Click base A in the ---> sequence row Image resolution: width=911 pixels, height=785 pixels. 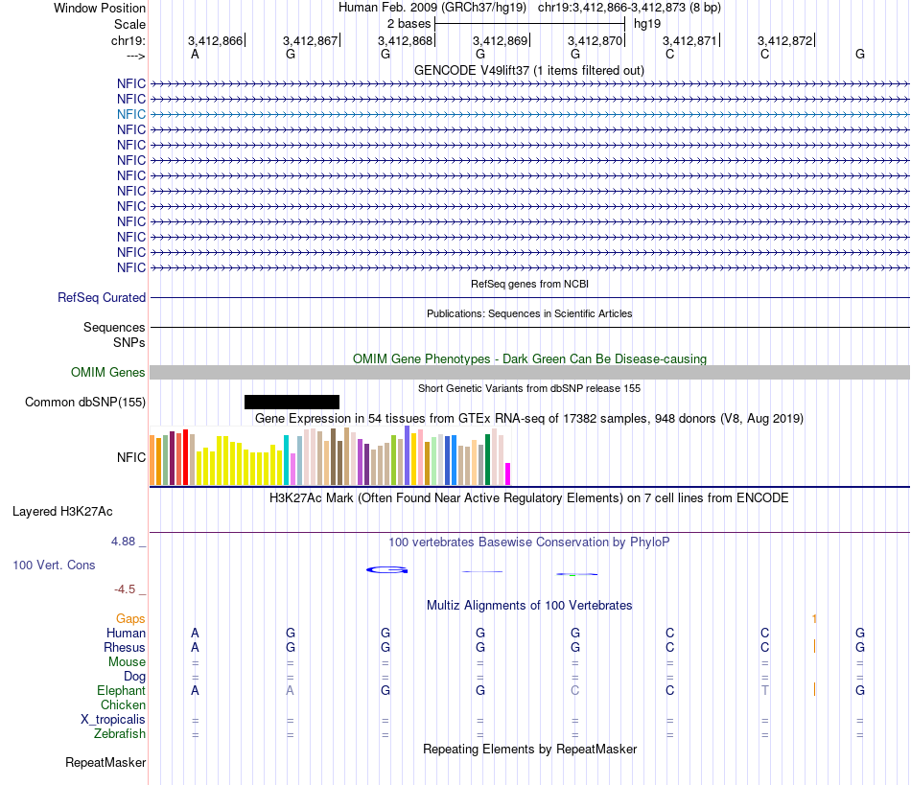pos(196,54)
